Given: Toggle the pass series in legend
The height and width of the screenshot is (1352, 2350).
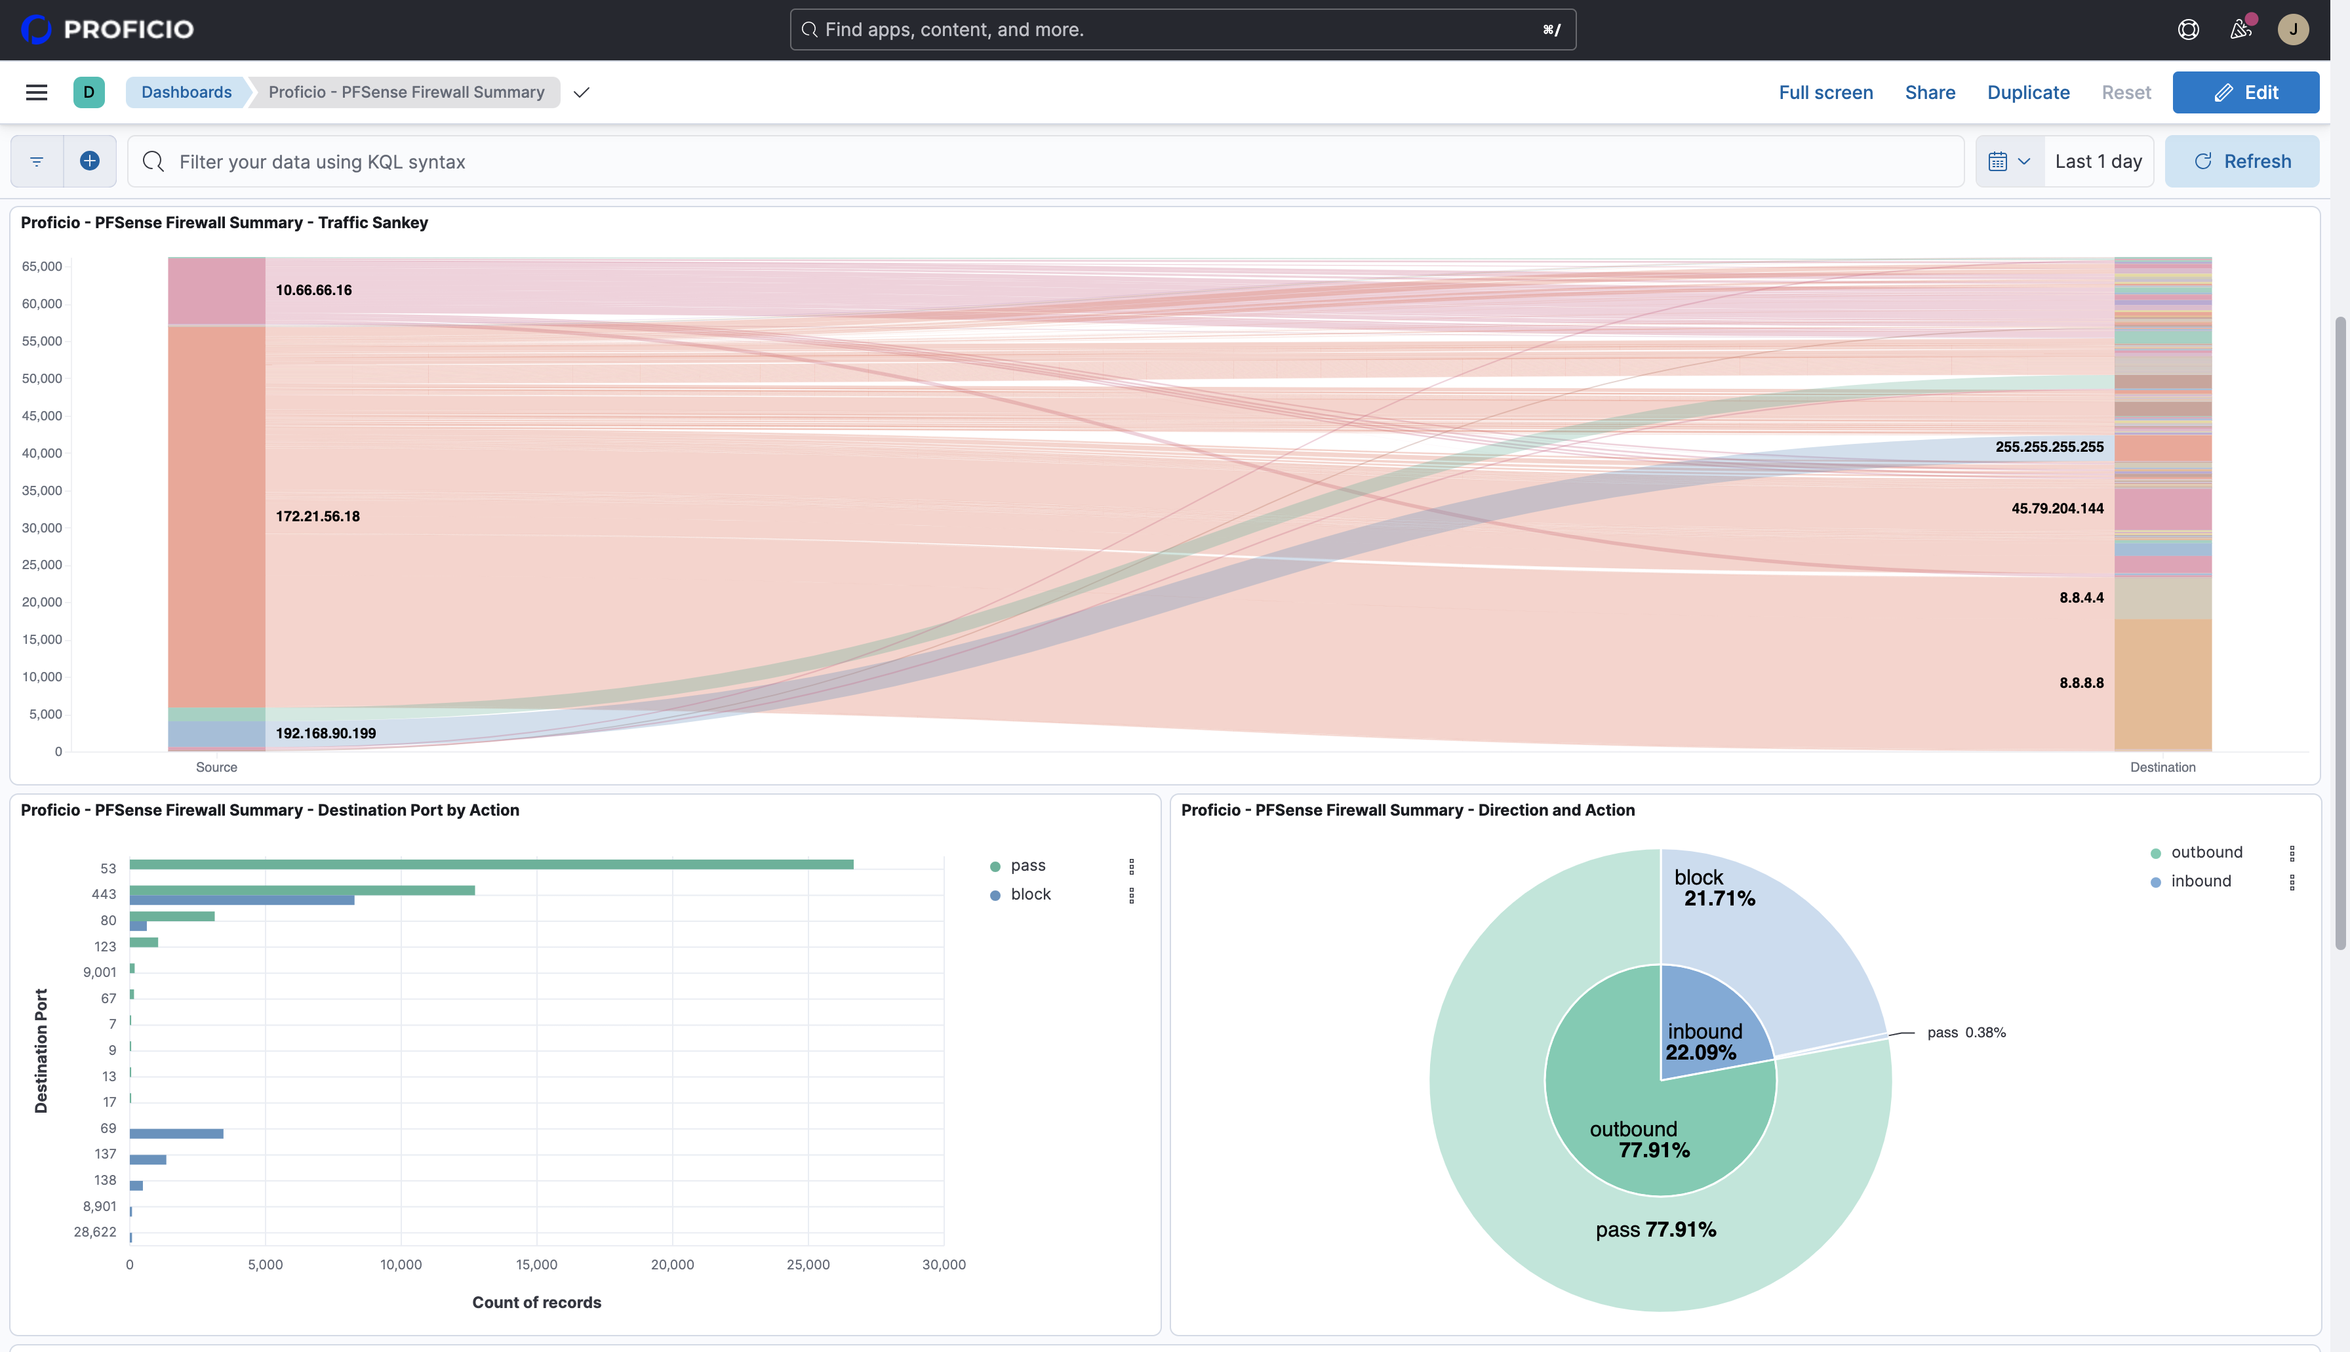Looking at the screenshot, I should point(1027,865).
